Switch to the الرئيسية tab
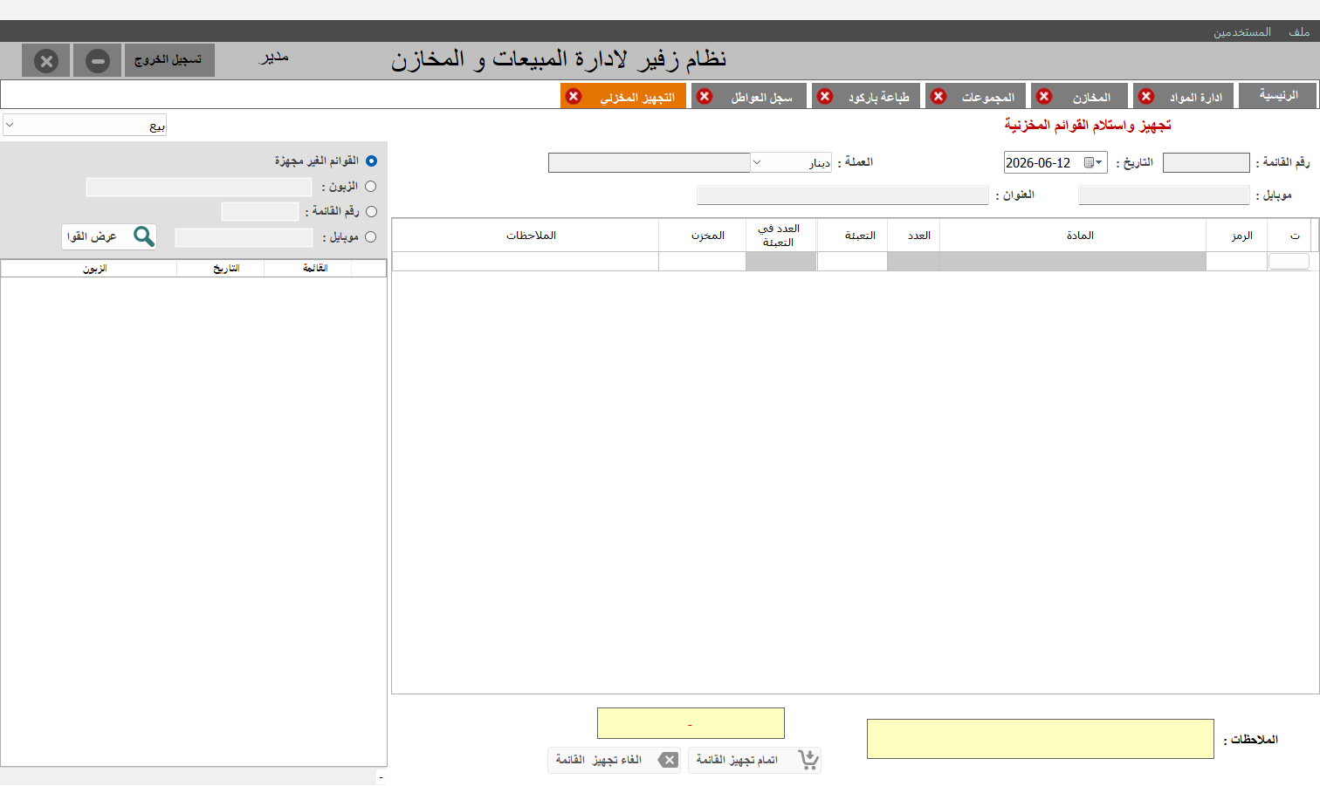 point(1278,96)
